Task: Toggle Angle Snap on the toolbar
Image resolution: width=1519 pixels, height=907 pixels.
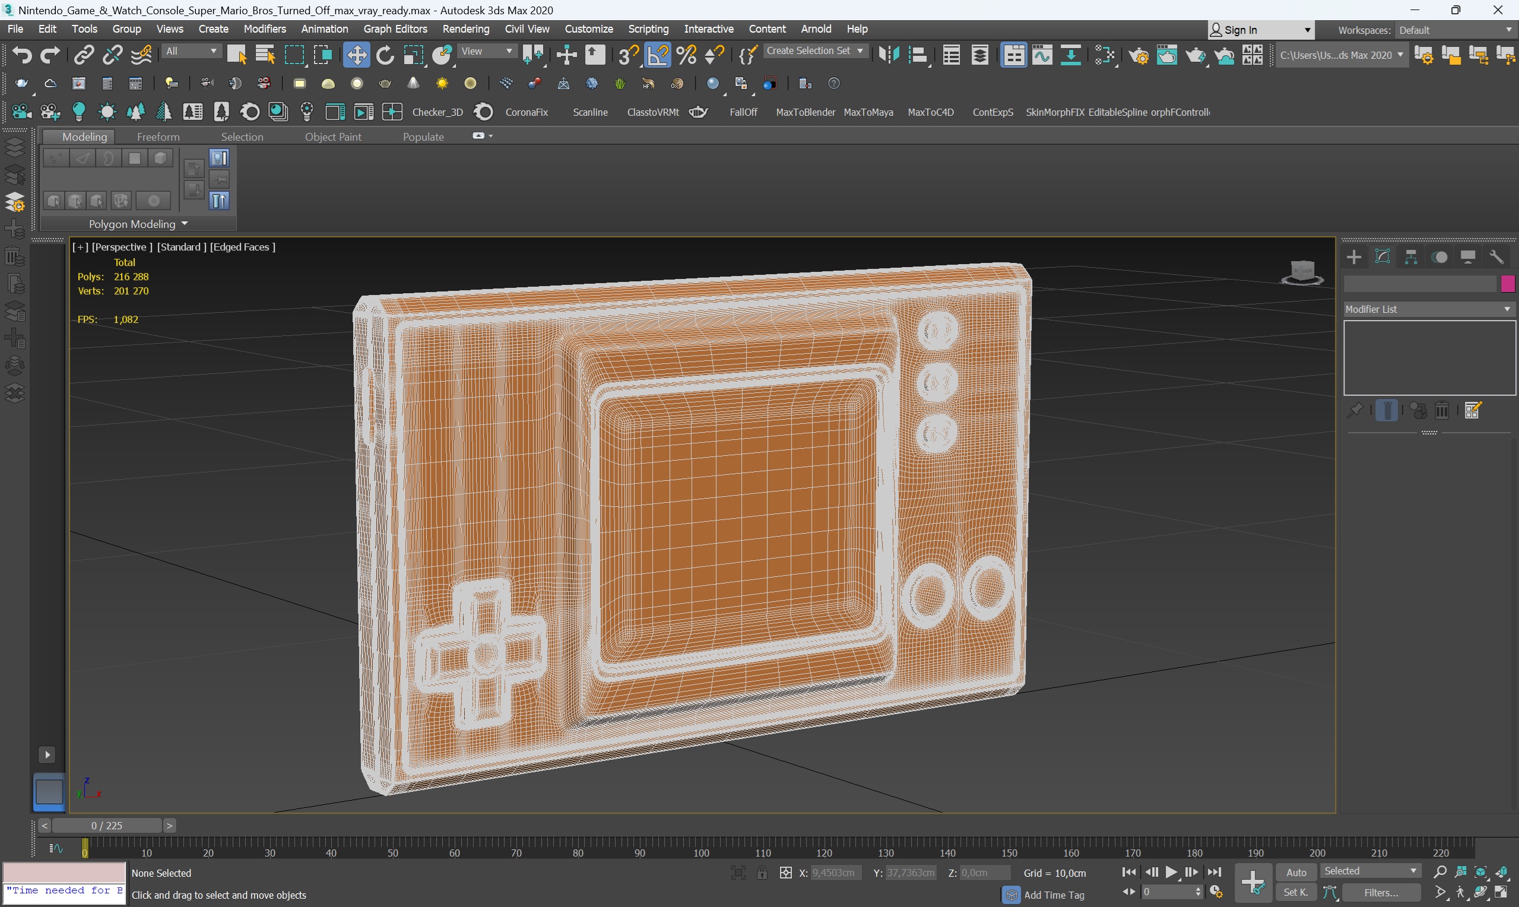Action: [658, 55]
